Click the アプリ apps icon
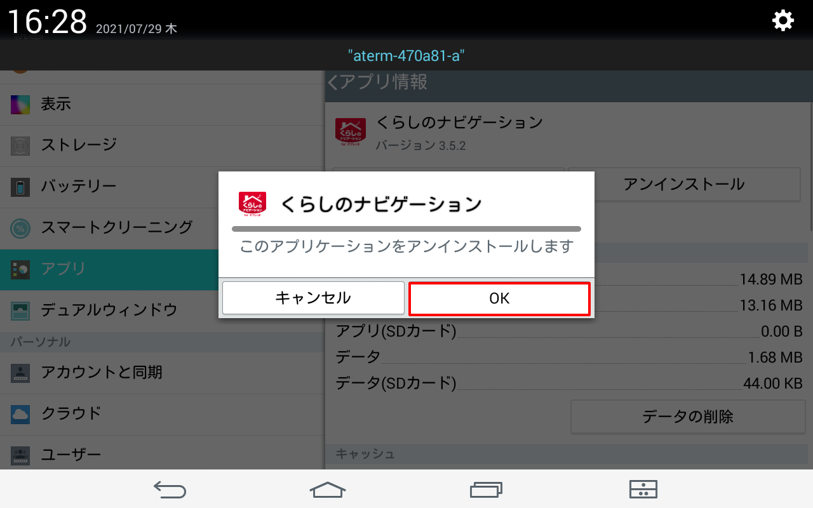The height and width of the screenshot is (508, 813). (x=20, y=270)
